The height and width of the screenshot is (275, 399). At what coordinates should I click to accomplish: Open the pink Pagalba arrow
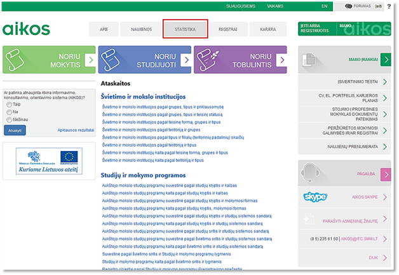[386, 175]
